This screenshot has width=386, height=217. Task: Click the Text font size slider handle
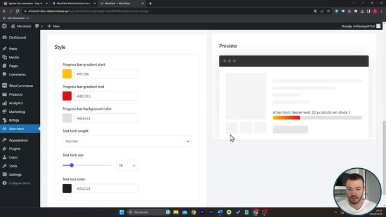click(x=72, y=165)
